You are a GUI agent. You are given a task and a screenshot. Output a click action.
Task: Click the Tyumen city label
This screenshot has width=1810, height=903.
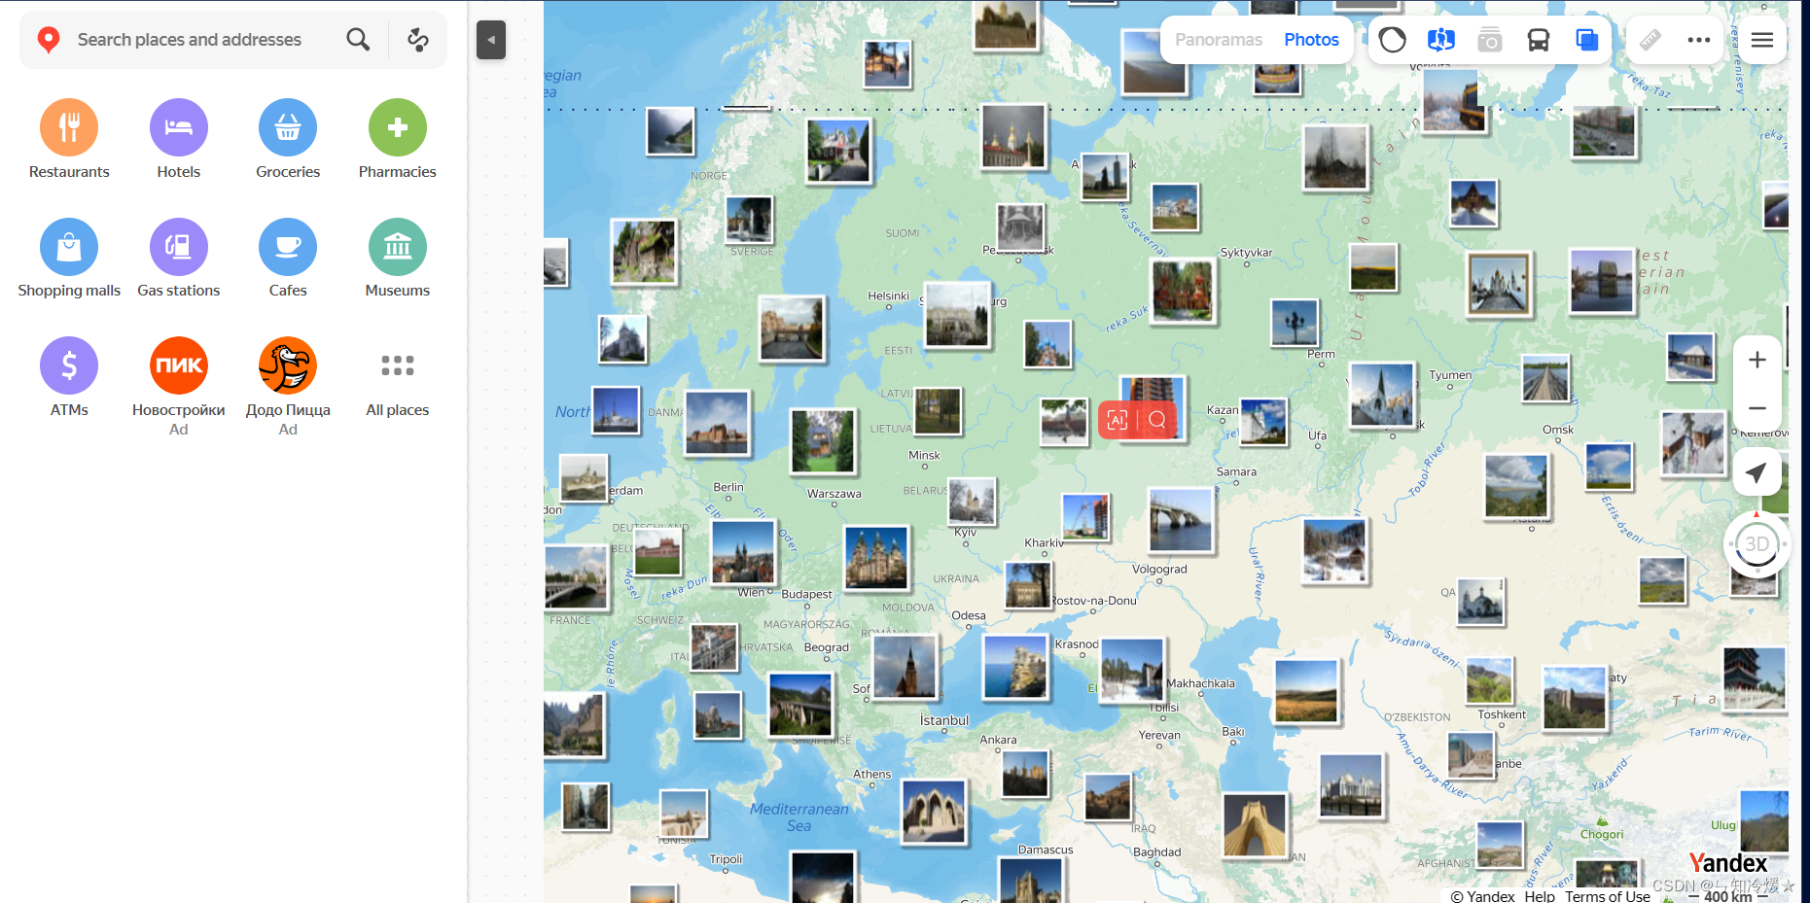(1450, 374)
